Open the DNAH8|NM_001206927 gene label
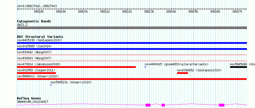The height and width of the screenshot is (108, 255). coord(33,102)
